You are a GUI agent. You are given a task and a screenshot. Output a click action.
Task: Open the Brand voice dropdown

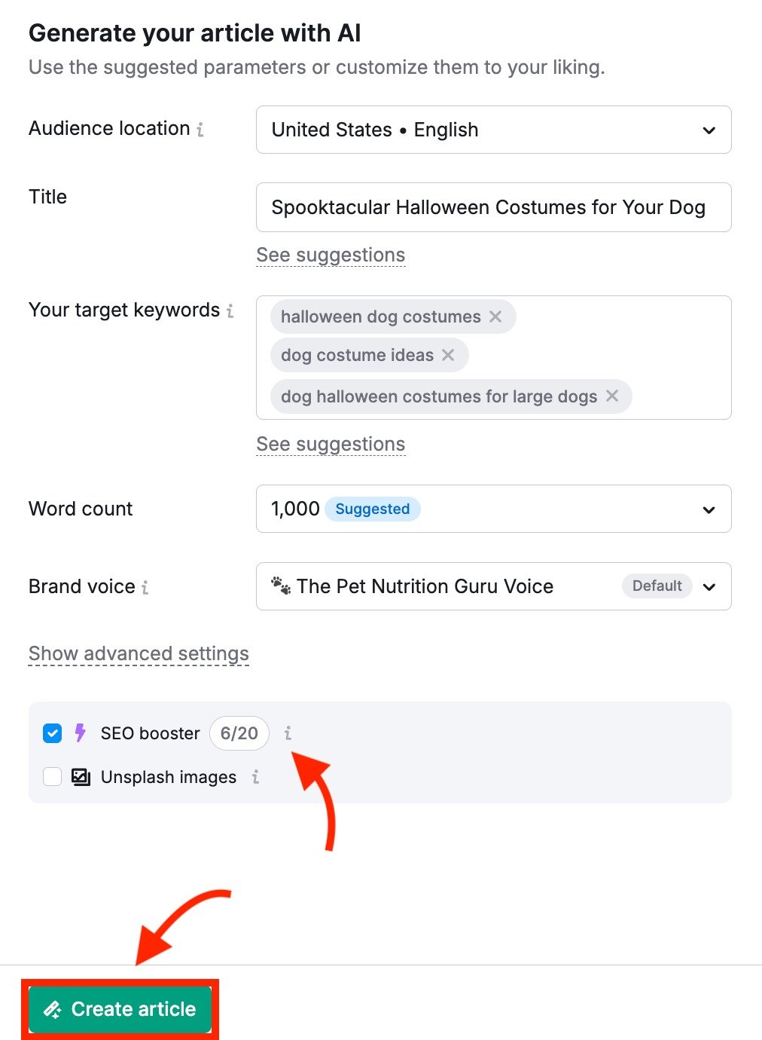tap(709, 586)
